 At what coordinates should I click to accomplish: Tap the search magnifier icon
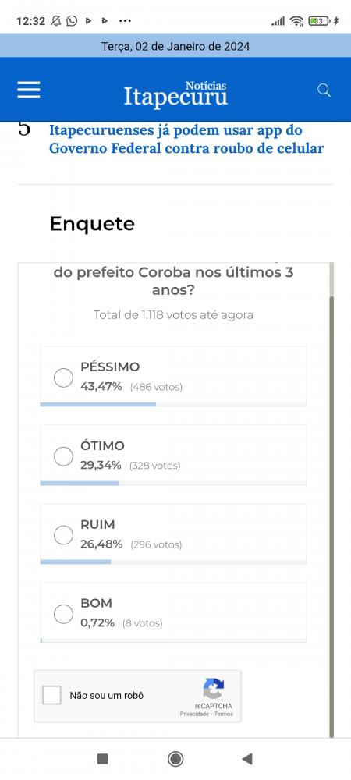(324, 90)
